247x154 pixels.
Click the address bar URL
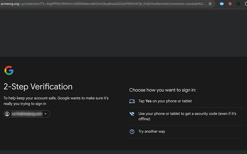pyautogui.click(x=103, y=4)
